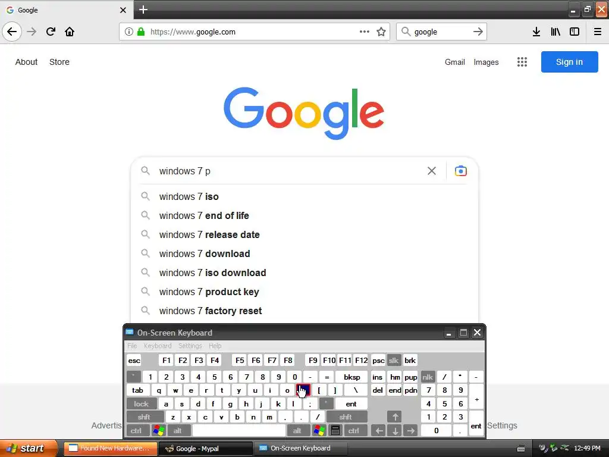Toggle the caps lock key on keyboard

point(142,404)
